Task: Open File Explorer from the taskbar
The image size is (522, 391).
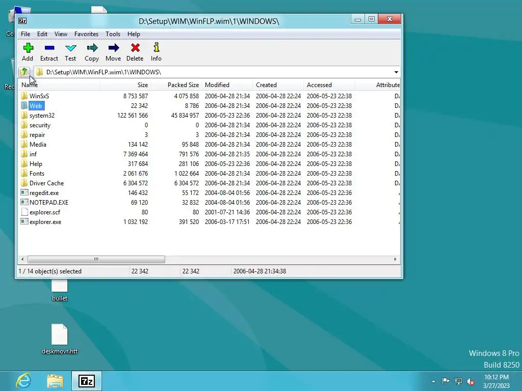Action: [x=55, y=381]
